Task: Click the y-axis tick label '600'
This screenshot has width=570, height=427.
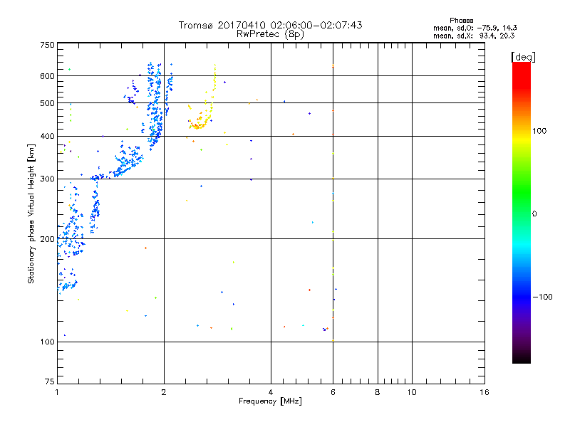Action: (47, 76)
